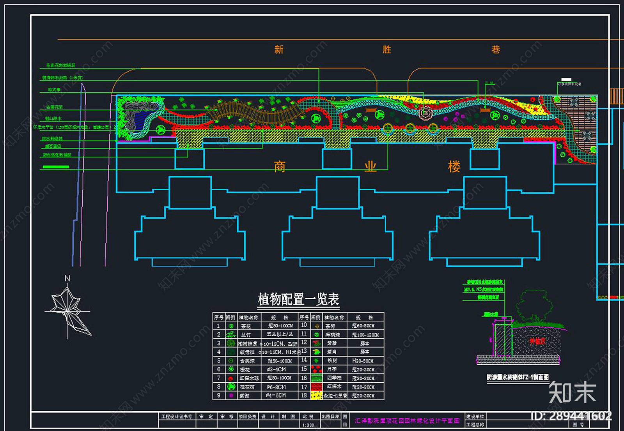Click the magenta drawing title in title block
Image resolution: width=624 pixels, height=431 pixels.
[x=407, y=420]
